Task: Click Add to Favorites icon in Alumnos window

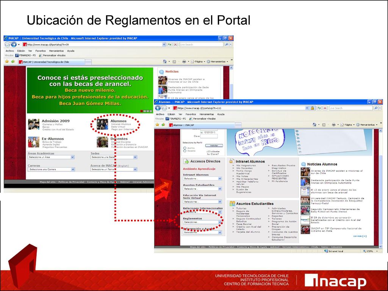Action: coord(163,125)
